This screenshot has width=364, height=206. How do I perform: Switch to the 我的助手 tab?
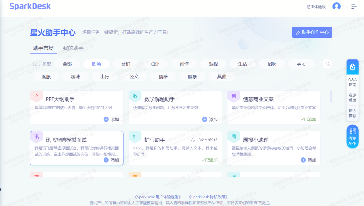73,48
